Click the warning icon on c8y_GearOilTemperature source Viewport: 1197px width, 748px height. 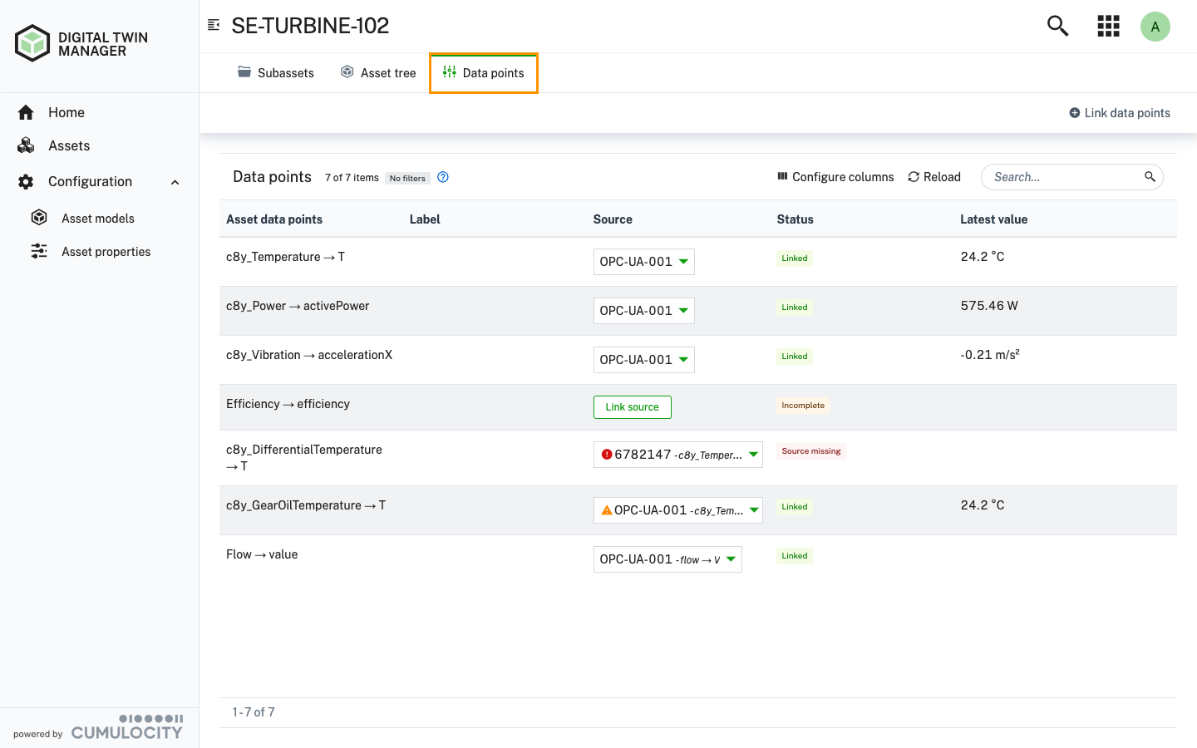point(606,509)
